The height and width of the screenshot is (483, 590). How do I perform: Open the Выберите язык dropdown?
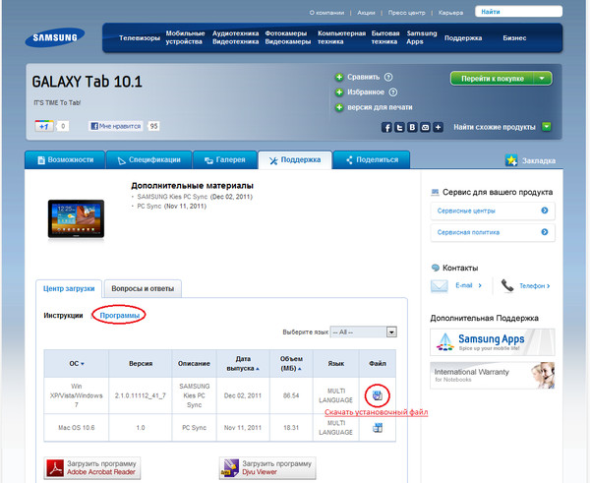(363, 332)
